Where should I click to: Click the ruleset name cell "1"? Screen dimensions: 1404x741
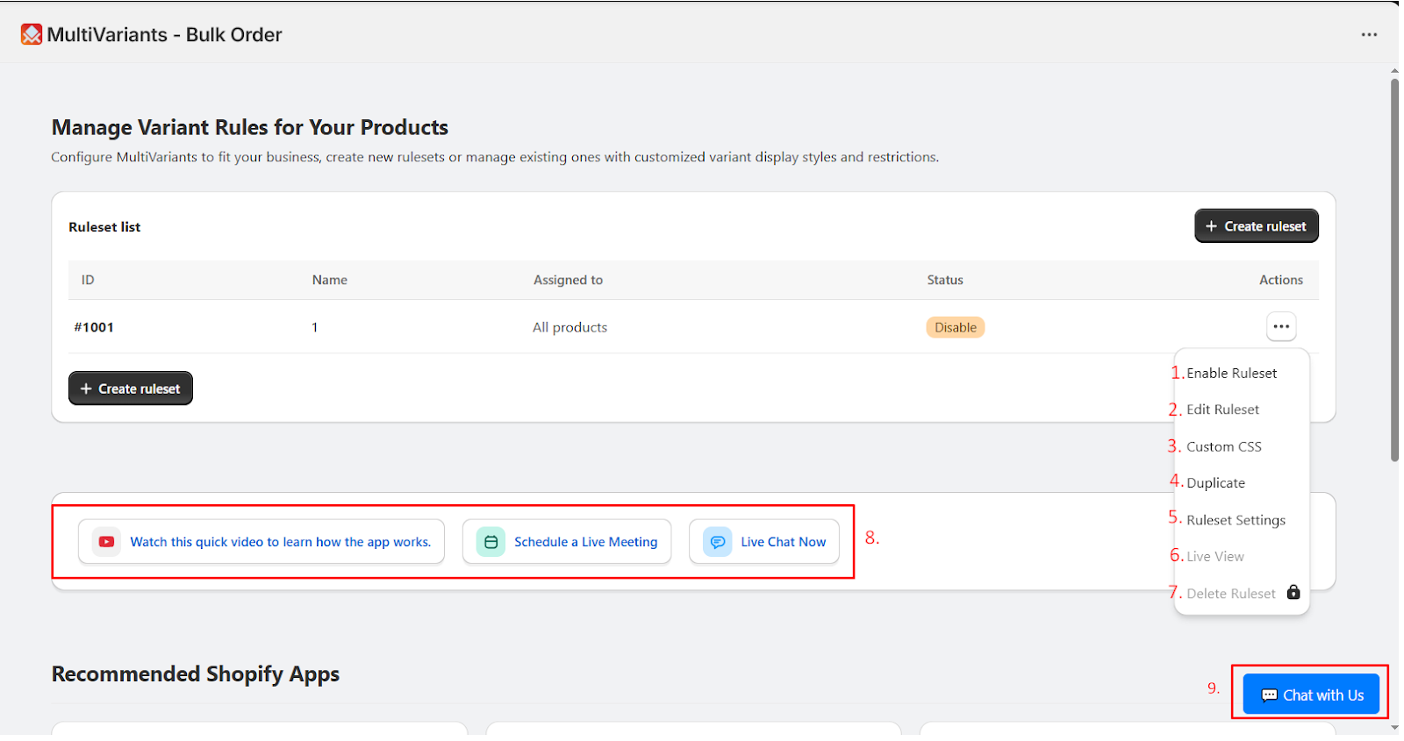[315, 327]
